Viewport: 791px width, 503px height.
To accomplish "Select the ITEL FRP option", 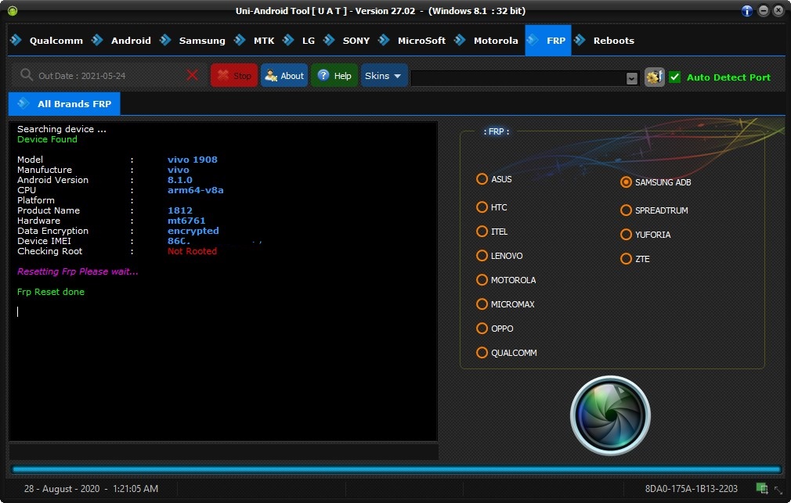I will (x=492, y=232).
